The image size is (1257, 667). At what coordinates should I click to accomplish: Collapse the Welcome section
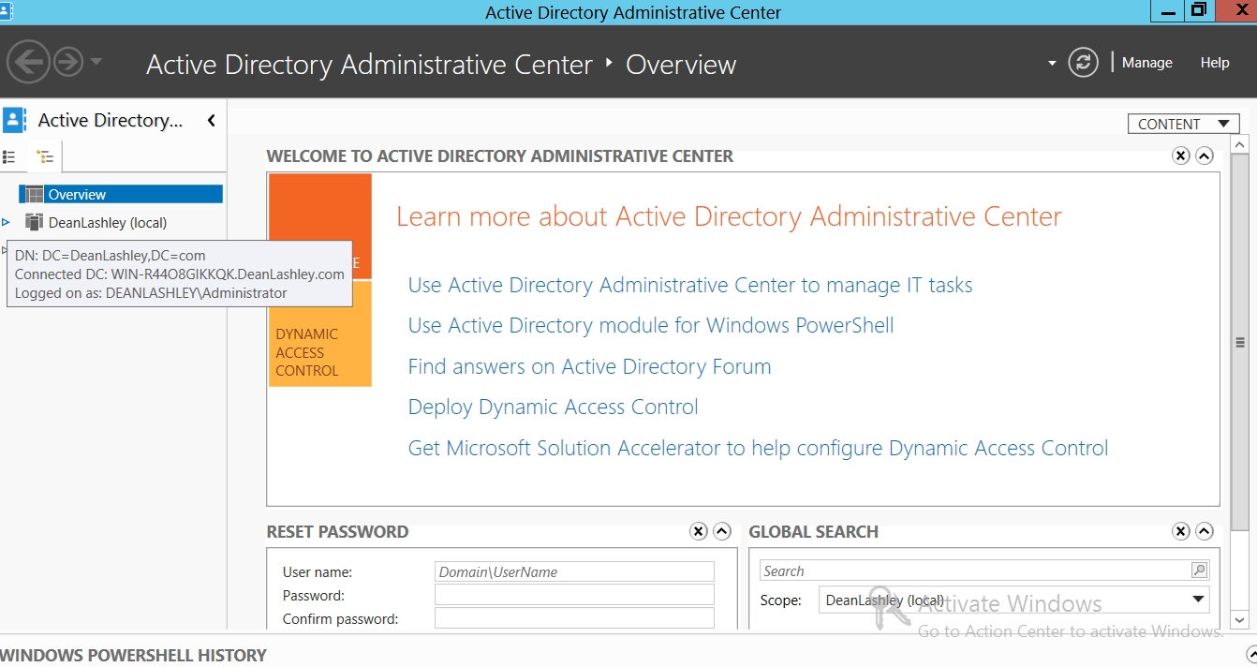point(1205,156)
